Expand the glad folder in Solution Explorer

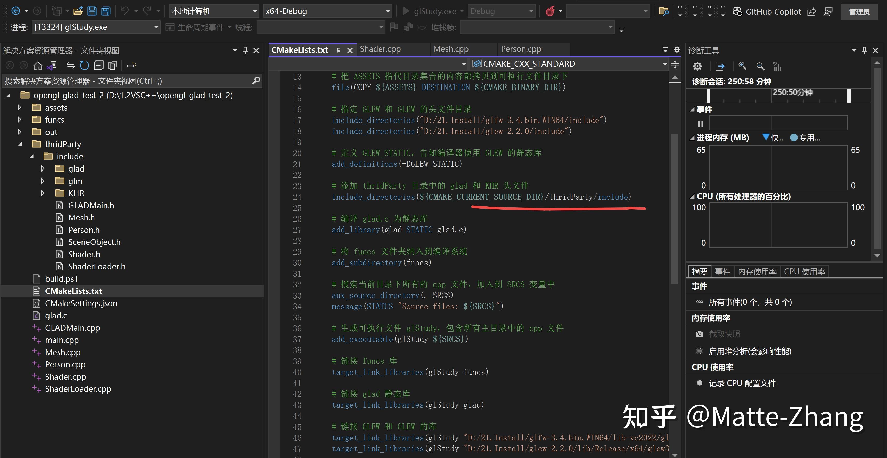[43, 168]
